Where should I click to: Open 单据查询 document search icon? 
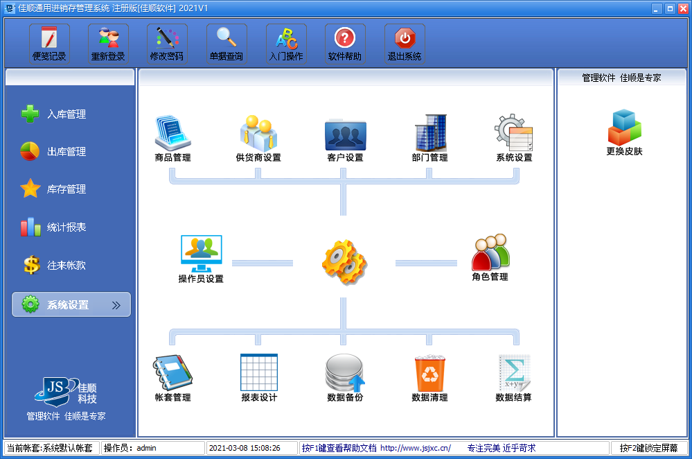pyautogui.click(x=227, y=44)
